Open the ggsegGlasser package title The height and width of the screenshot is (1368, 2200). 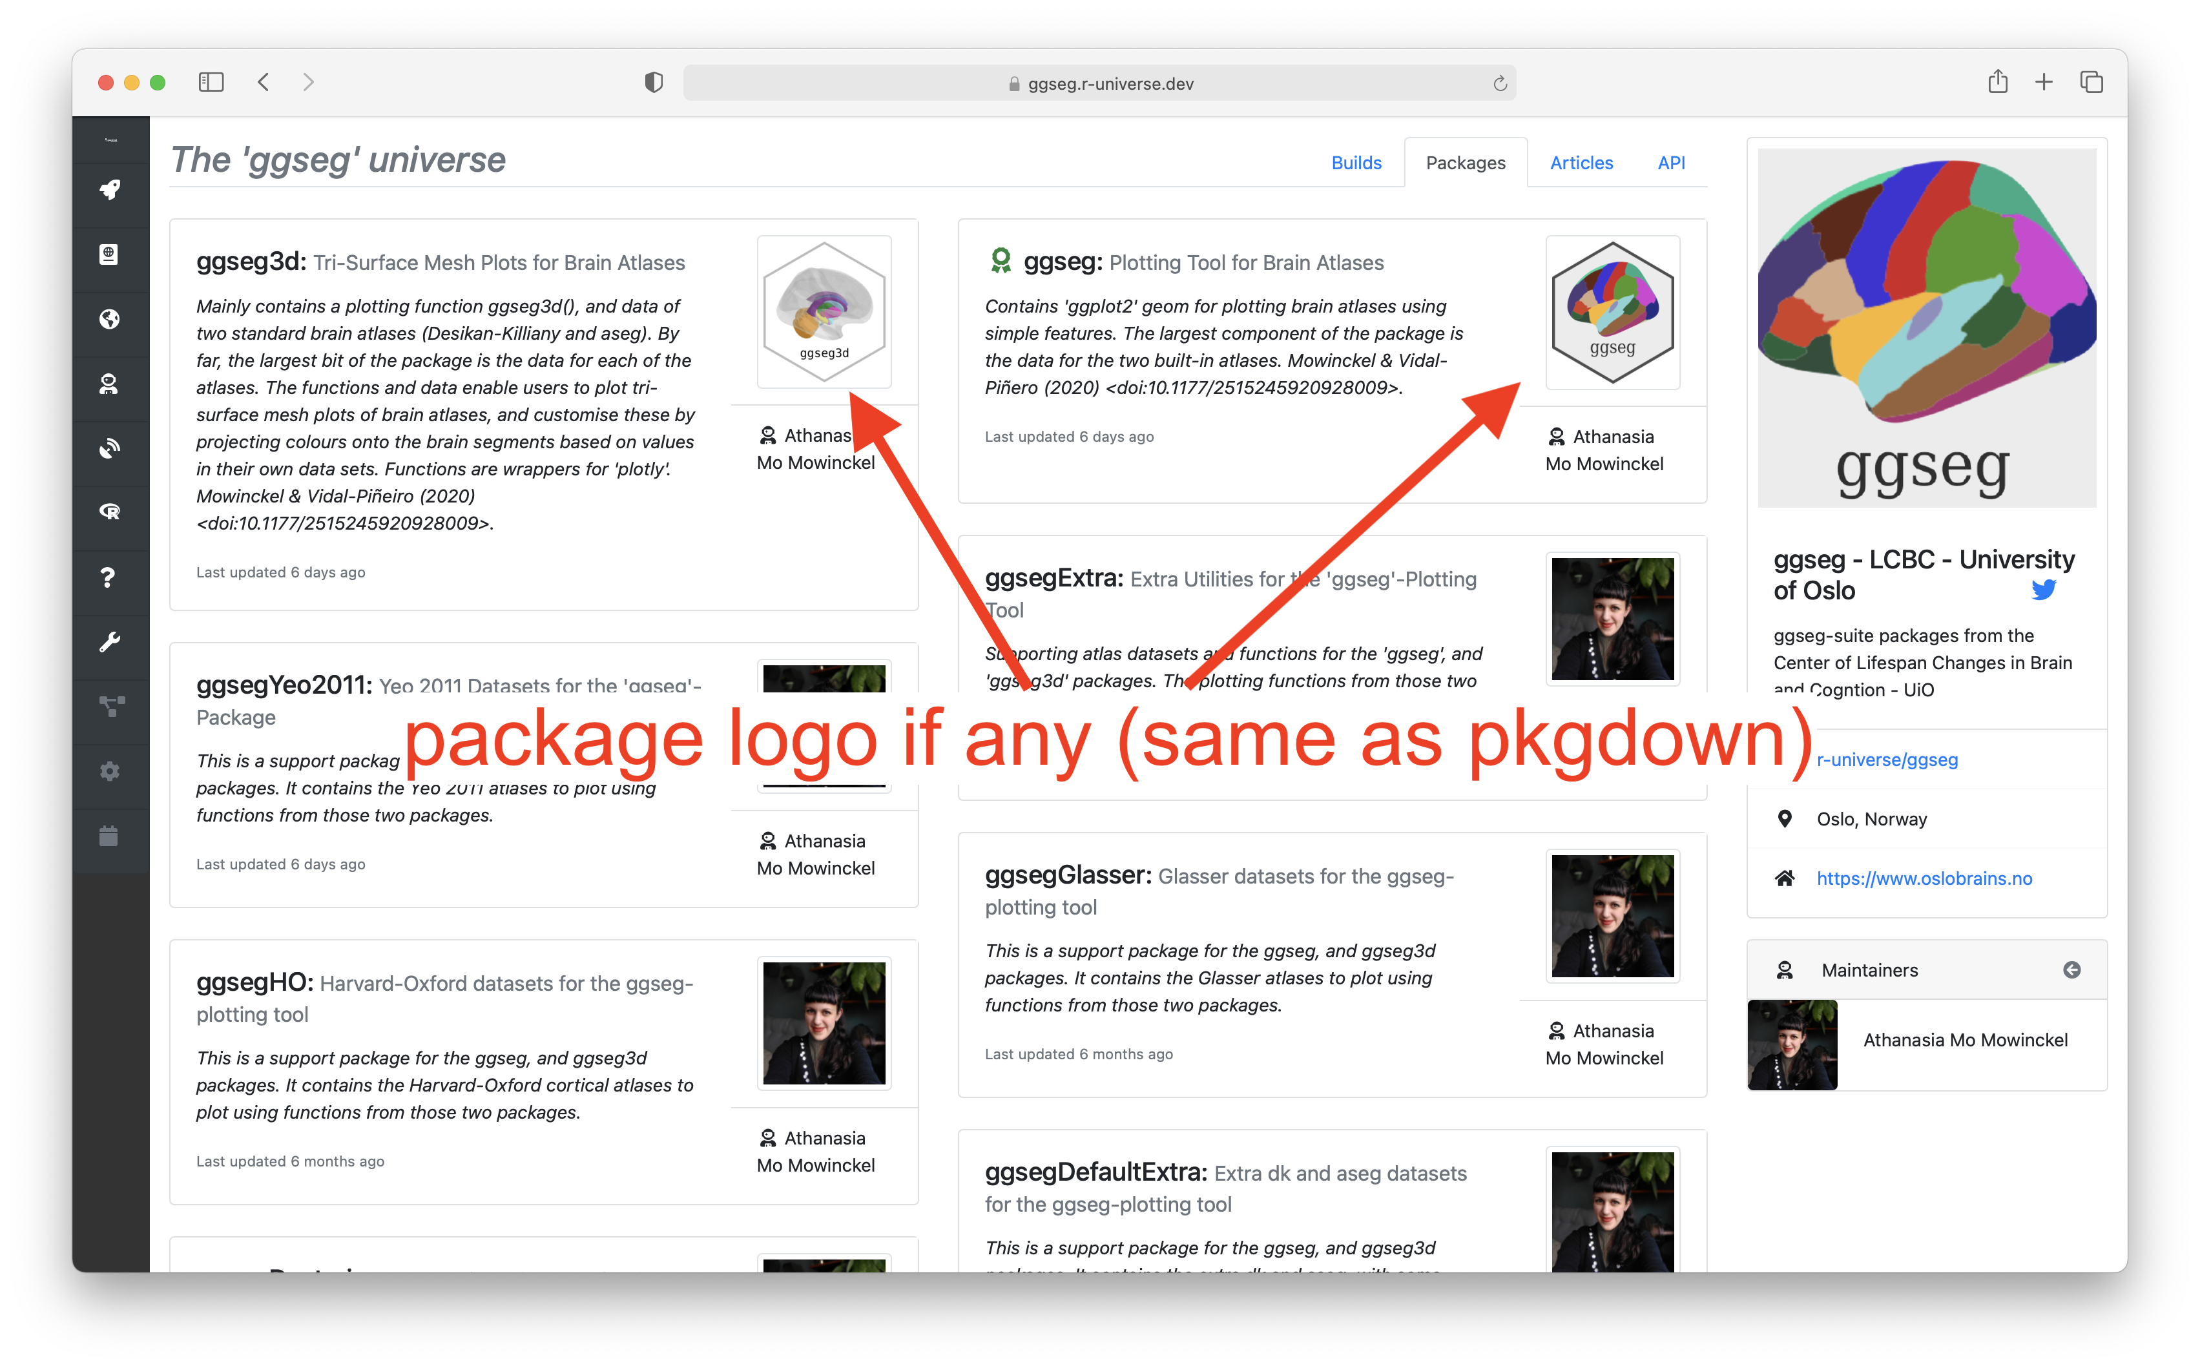click(x=1068, y=875)
